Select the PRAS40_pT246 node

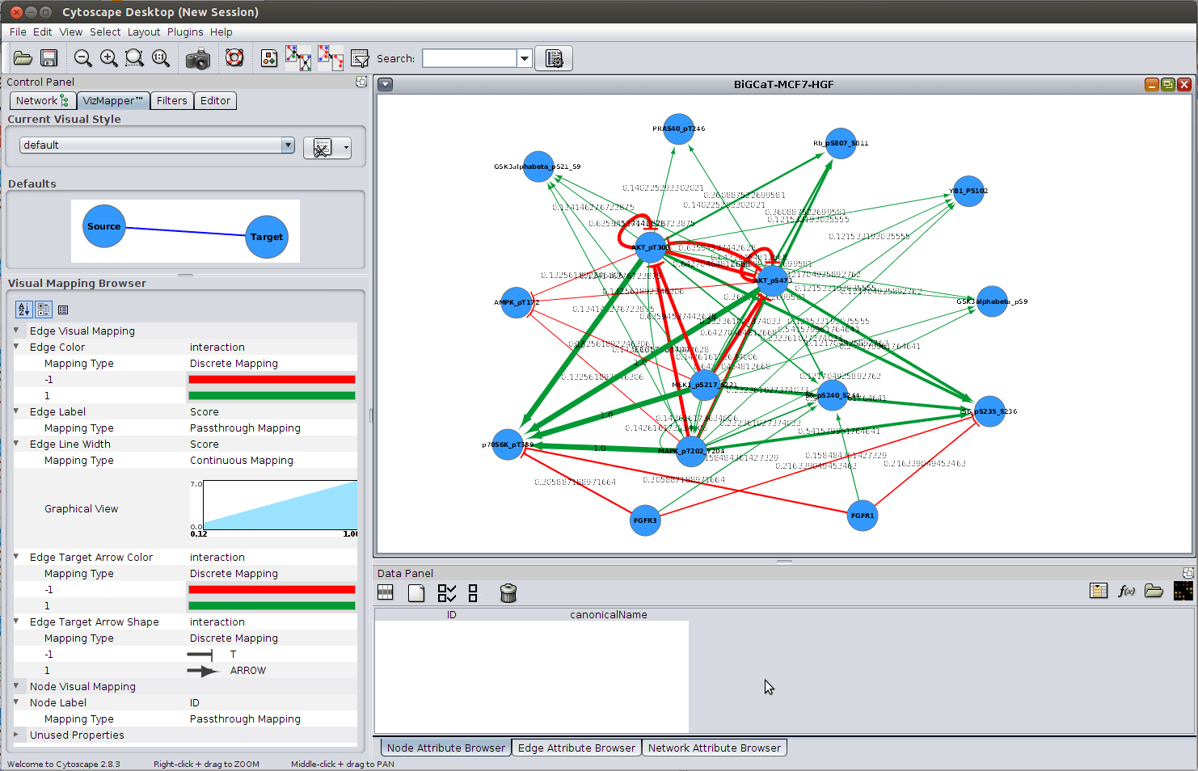coord(678,128)
